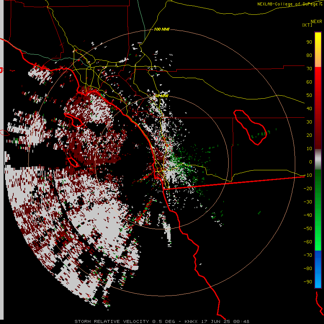324x324 pixels.
Task: Click the -10 value on the color scale
Action: point(308,175)
